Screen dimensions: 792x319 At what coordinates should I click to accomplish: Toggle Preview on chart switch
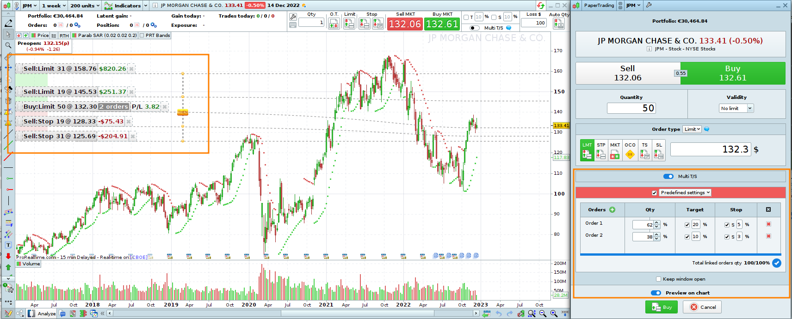pos(656,293)
